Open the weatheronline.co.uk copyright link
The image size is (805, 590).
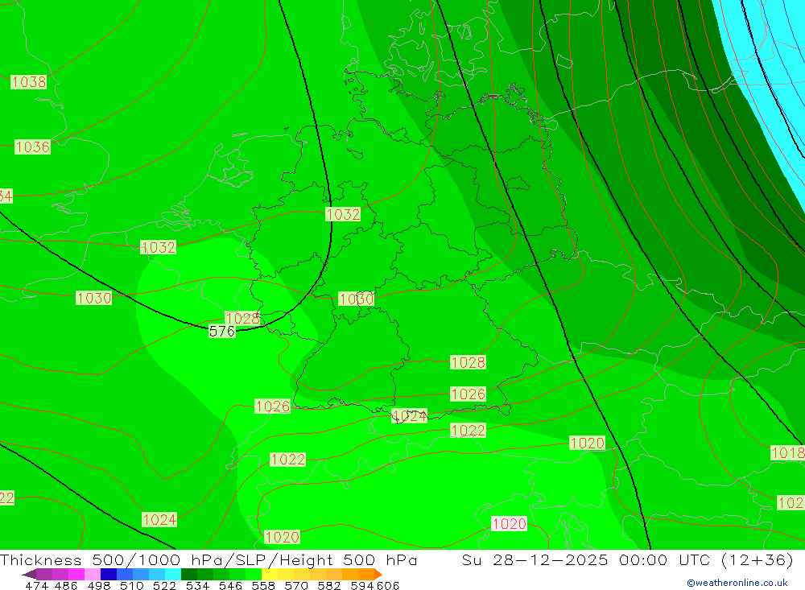point(737,583)
